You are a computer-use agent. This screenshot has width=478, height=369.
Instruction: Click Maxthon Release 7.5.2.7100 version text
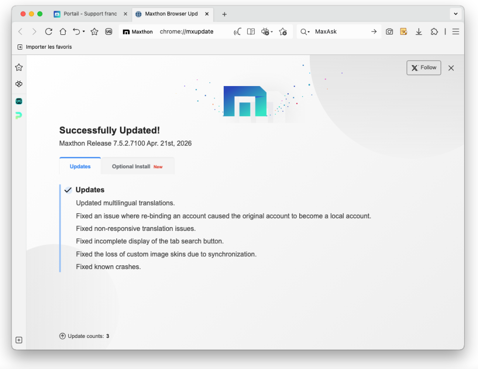(x=125, y=143)
